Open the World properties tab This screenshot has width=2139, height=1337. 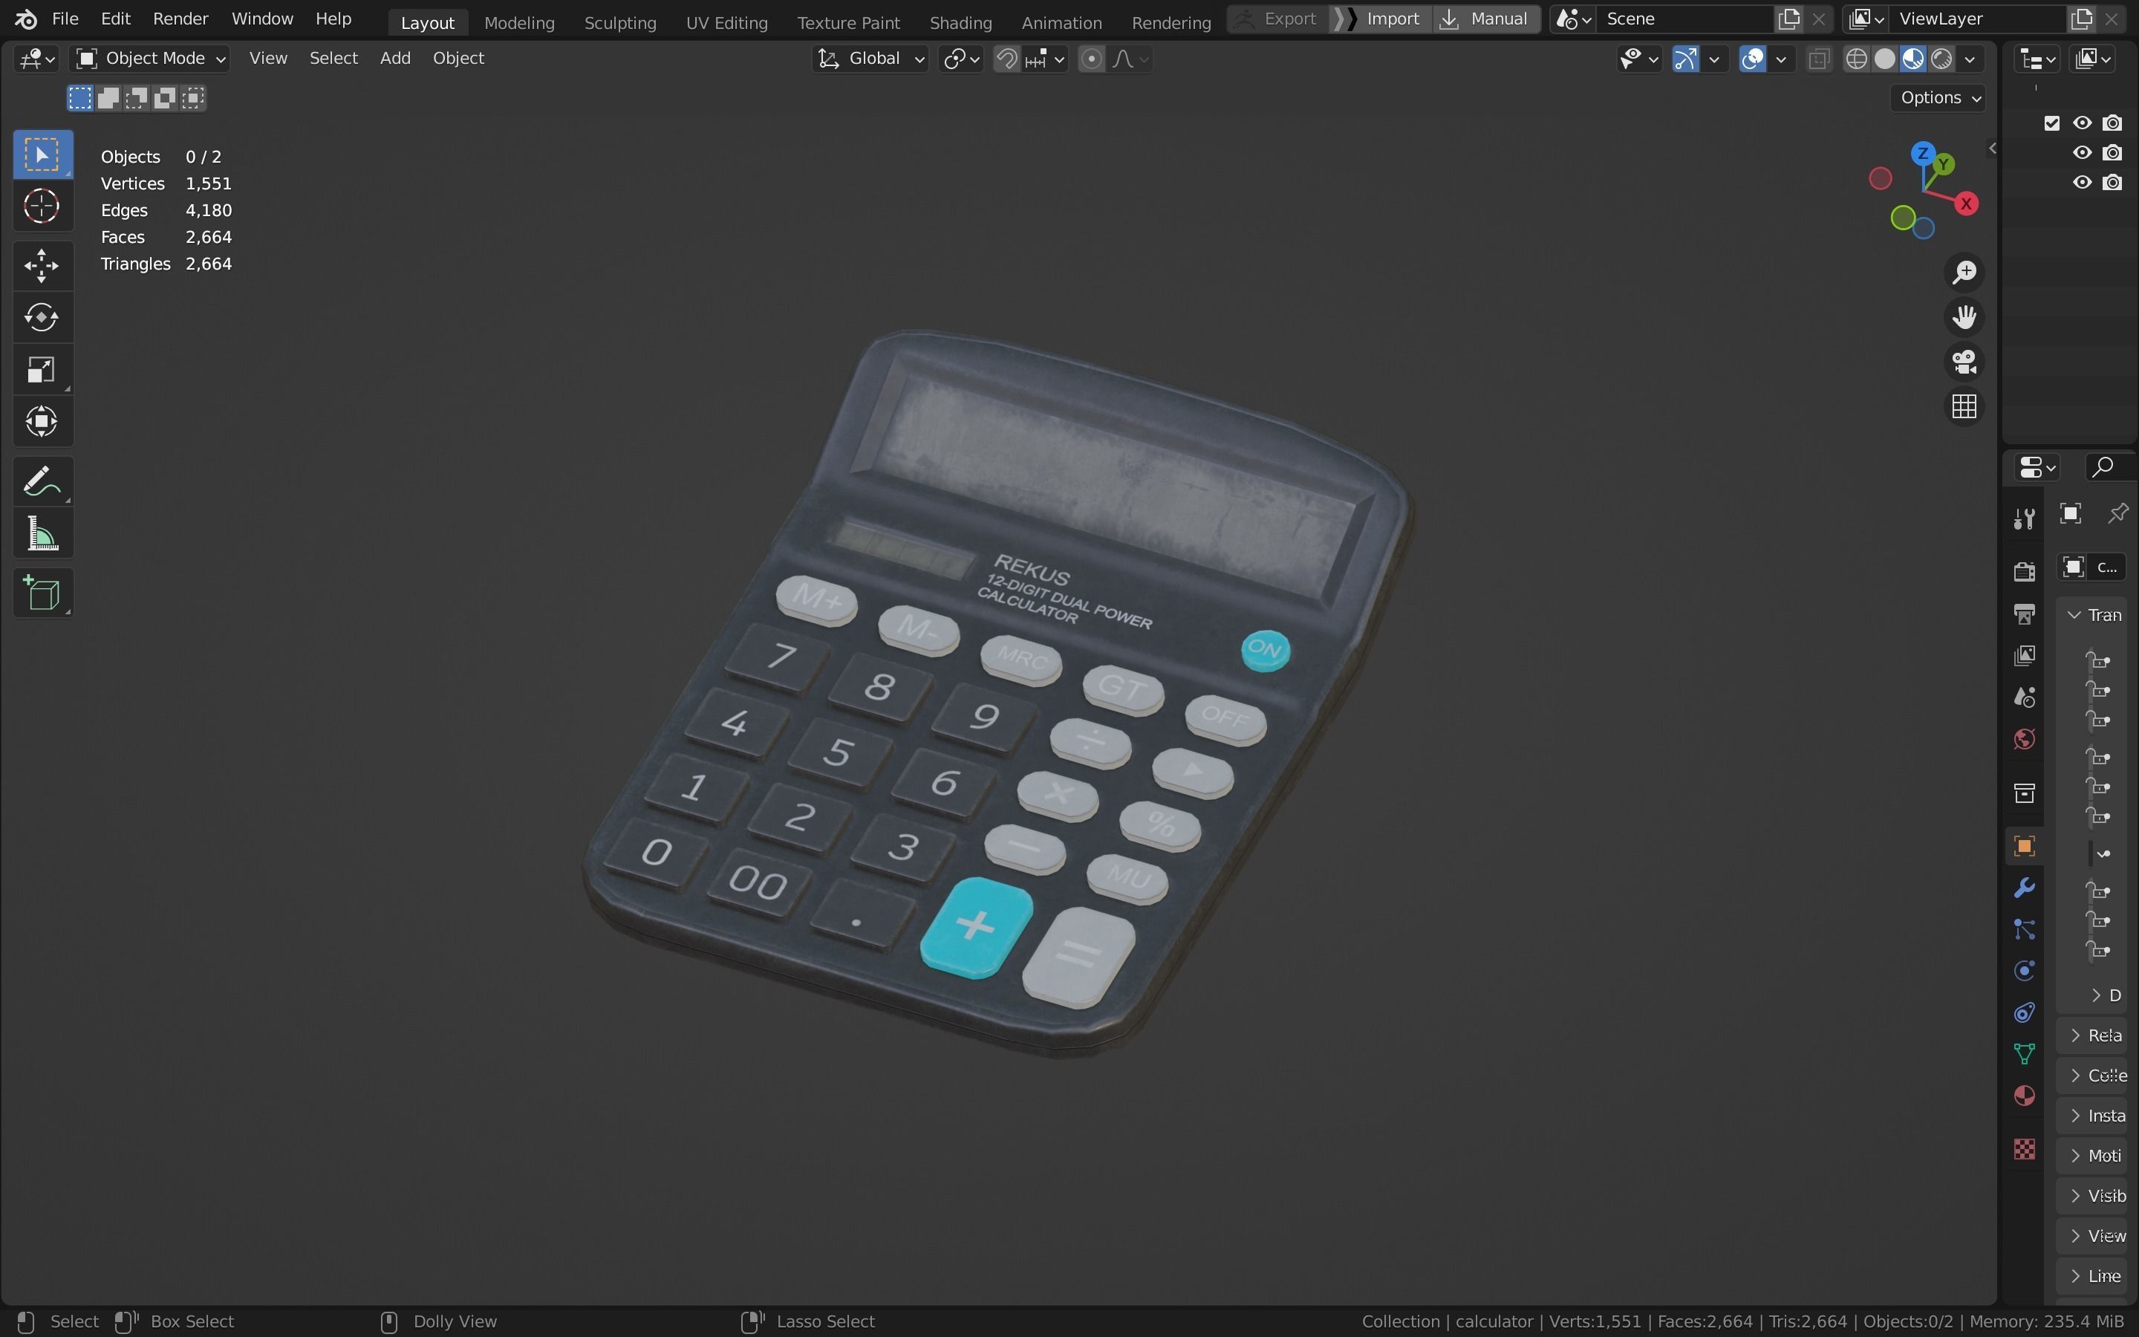(x=2024, y=739)
